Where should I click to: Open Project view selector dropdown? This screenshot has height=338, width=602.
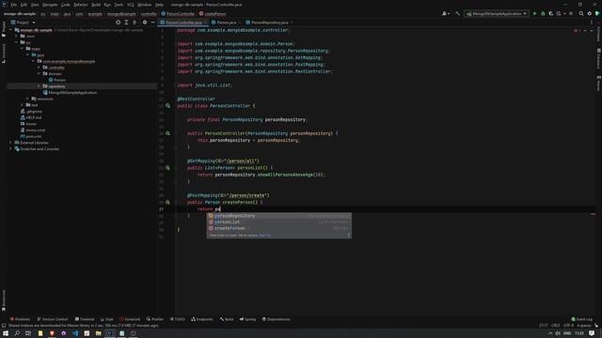[x=23, y=23]
